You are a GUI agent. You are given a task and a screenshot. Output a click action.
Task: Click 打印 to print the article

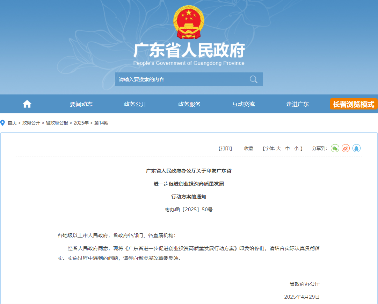tap(225, 148)
